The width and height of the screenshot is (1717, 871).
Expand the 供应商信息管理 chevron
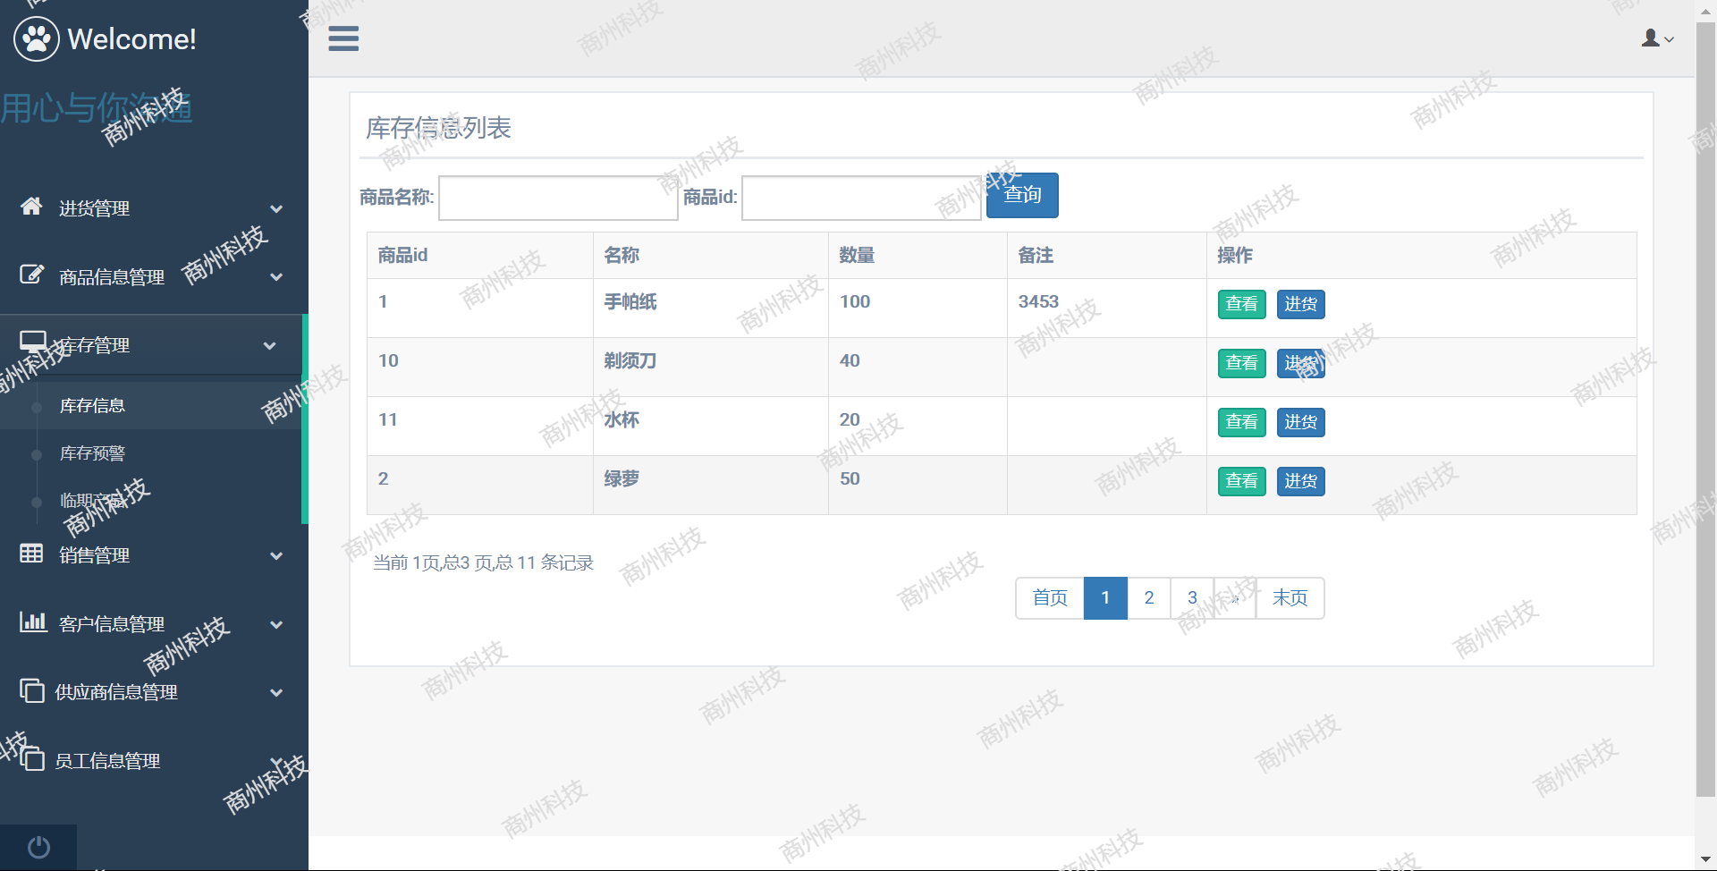point(276,693)
